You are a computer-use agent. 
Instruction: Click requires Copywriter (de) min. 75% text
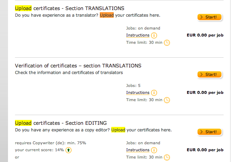point(50,143)
